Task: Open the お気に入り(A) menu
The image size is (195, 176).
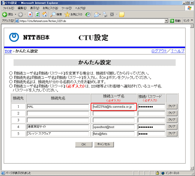Action: (50, 8)
